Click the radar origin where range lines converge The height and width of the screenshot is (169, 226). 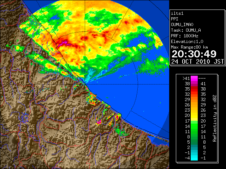pos(85,84)
